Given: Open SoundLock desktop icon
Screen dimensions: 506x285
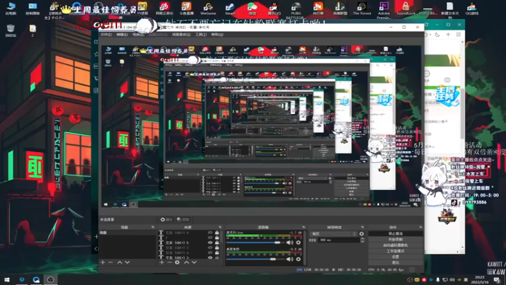Looking at the screenshot, I should point(405,8).
